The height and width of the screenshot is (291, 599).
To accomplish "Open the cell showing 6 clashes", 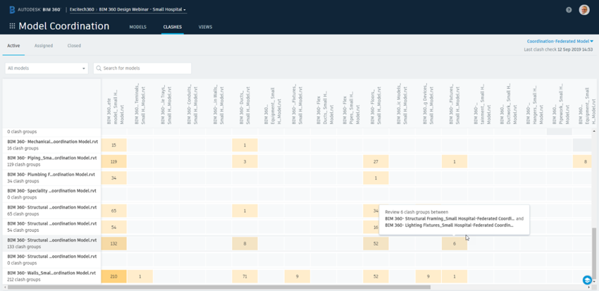I will (x=455, y=244).
